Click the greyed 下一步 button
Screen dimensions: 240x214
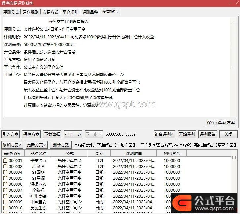click(94, 134)
